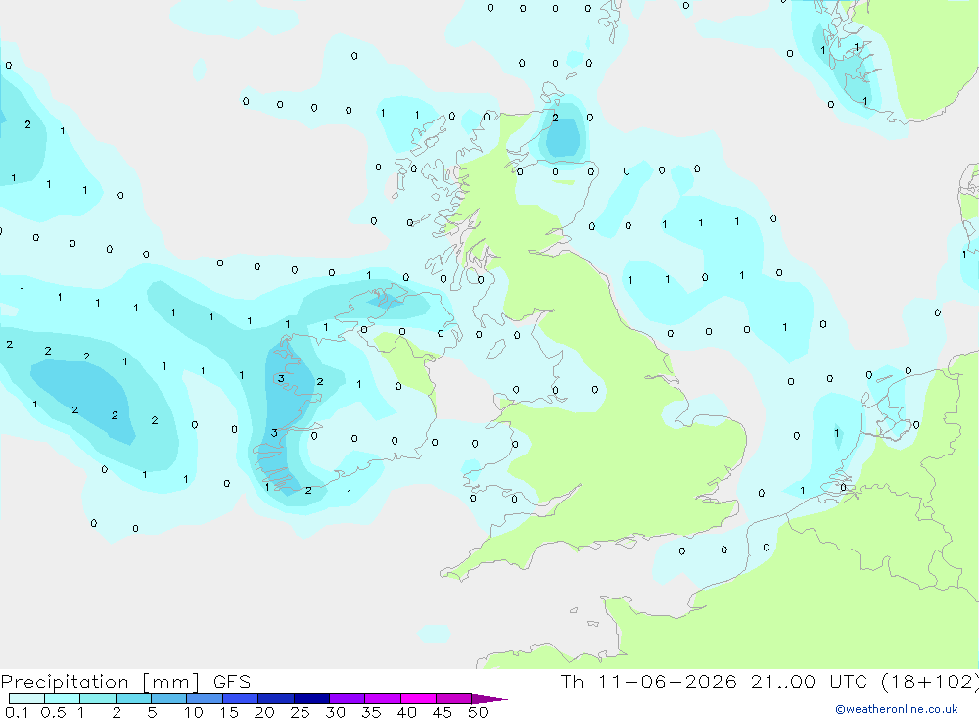Click the 30–35 mm violet legend swatch
The image size is (979, 718).
(347, 698)
